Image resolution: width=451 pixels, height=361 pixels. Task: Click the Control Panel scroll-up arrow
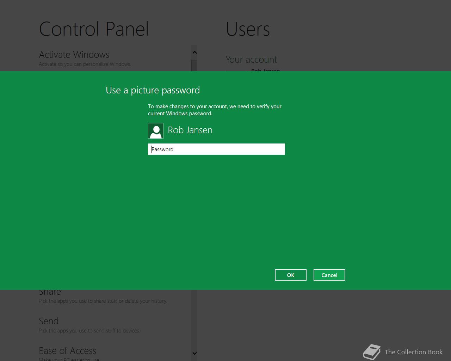(x=194, y=53)
